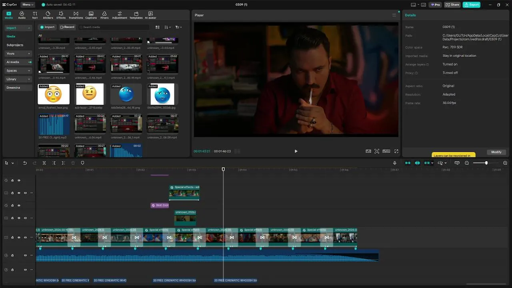The width and height of the screenshot is (512, 288).
Task: Lock the main video track
Action: (12, 237)
